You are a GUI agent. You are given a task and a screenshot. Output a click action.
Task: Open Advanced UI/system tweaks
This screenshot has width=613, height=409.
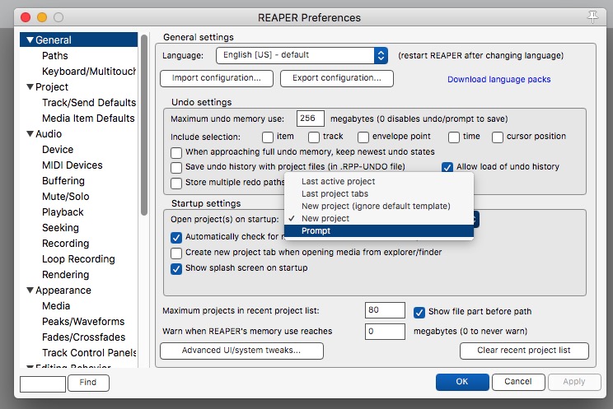coord(241,351)
